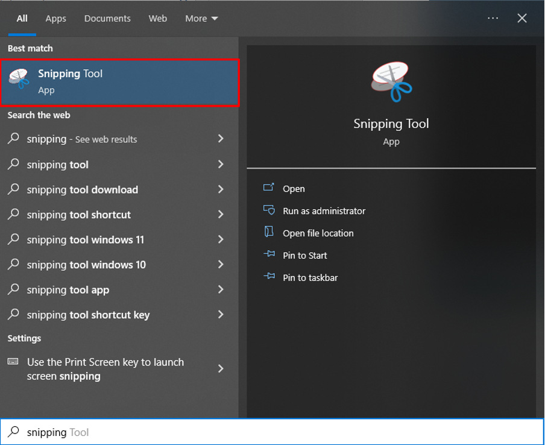This screenshot has width=545, height=445.
Task: Open 'Use the Print Screen key' setting
Action: [x=119, y=369]
